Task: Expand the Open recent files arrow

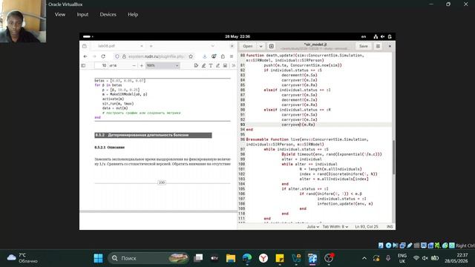Action: (x=261, y=46)
